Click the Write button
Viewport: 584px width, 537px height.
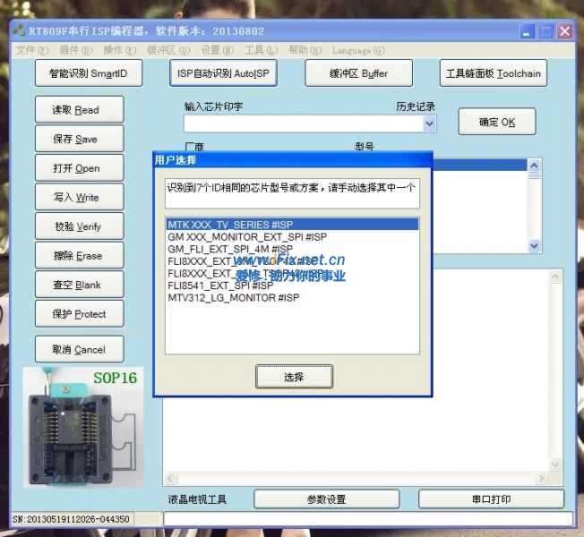pyautogui.click(x=80, y=198)
